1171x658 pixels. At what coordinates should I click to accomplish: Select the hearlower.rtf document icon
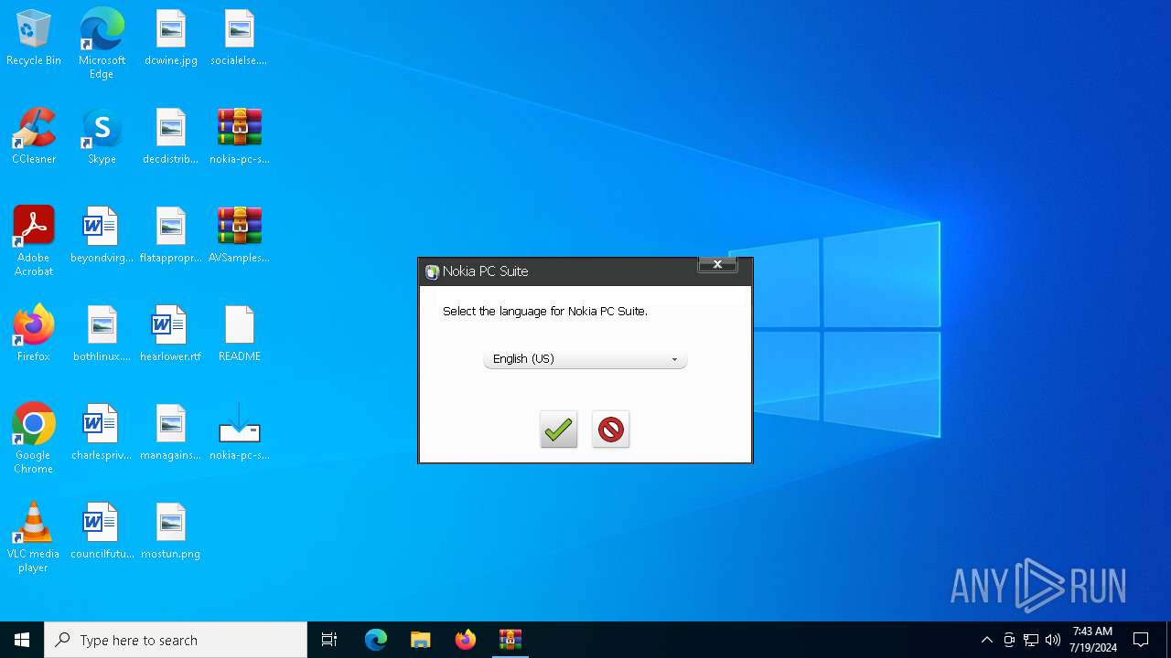tap(171, 334)
